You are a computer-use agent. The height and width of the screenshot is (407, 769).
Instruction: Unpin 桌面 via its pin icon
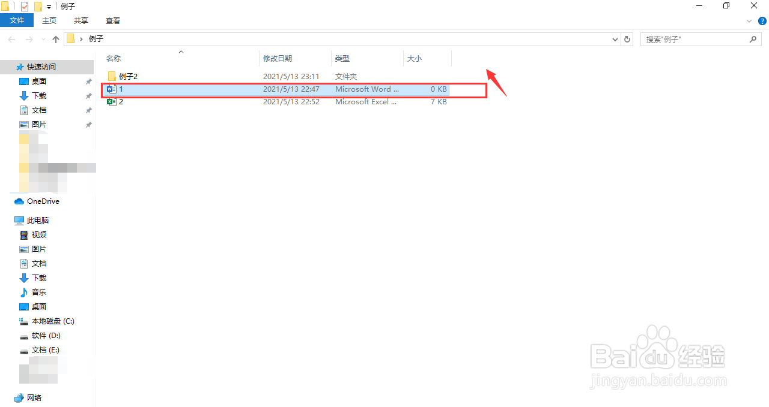(88, 82)
